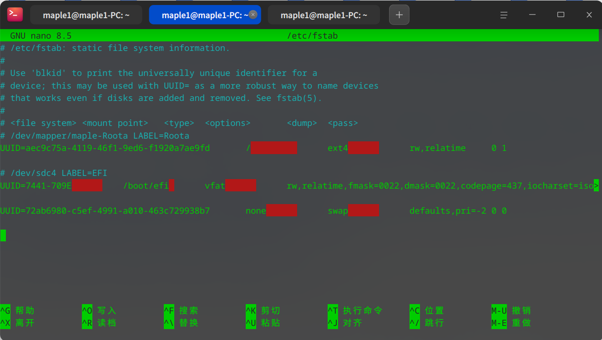Image resolution: width=602 pixels, height=340 pixels.
Task: Maximize the terminal window
Action: 561,15
